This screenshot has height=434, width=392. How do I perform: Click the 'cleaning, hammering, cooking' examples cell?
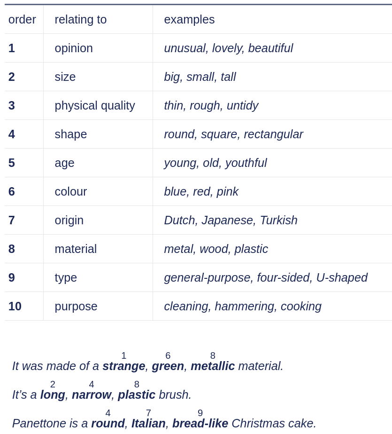coord(242,306)
